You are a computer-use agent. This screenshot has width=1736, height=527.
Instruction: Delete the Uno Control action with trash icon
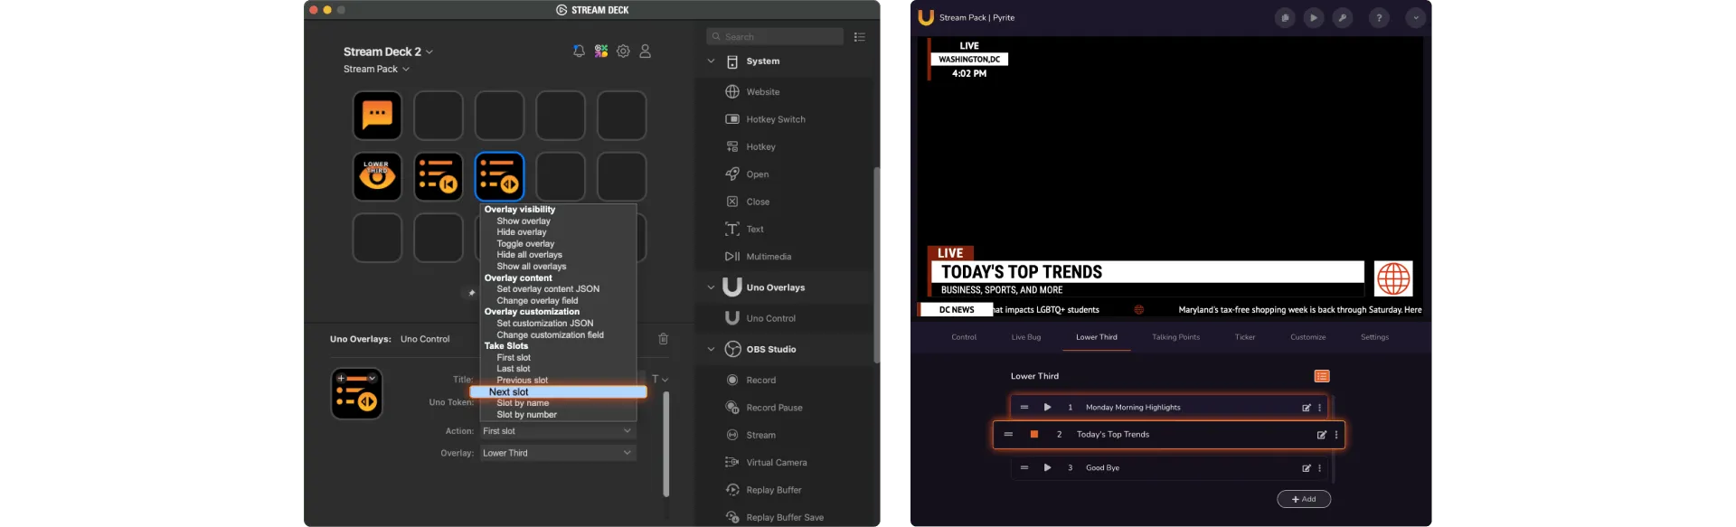[x=664, y=339]
